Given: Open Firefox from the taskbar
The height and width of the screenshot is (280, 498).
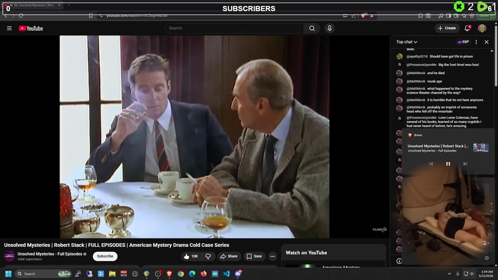Looking at the screenshot, I should (203, 274).
